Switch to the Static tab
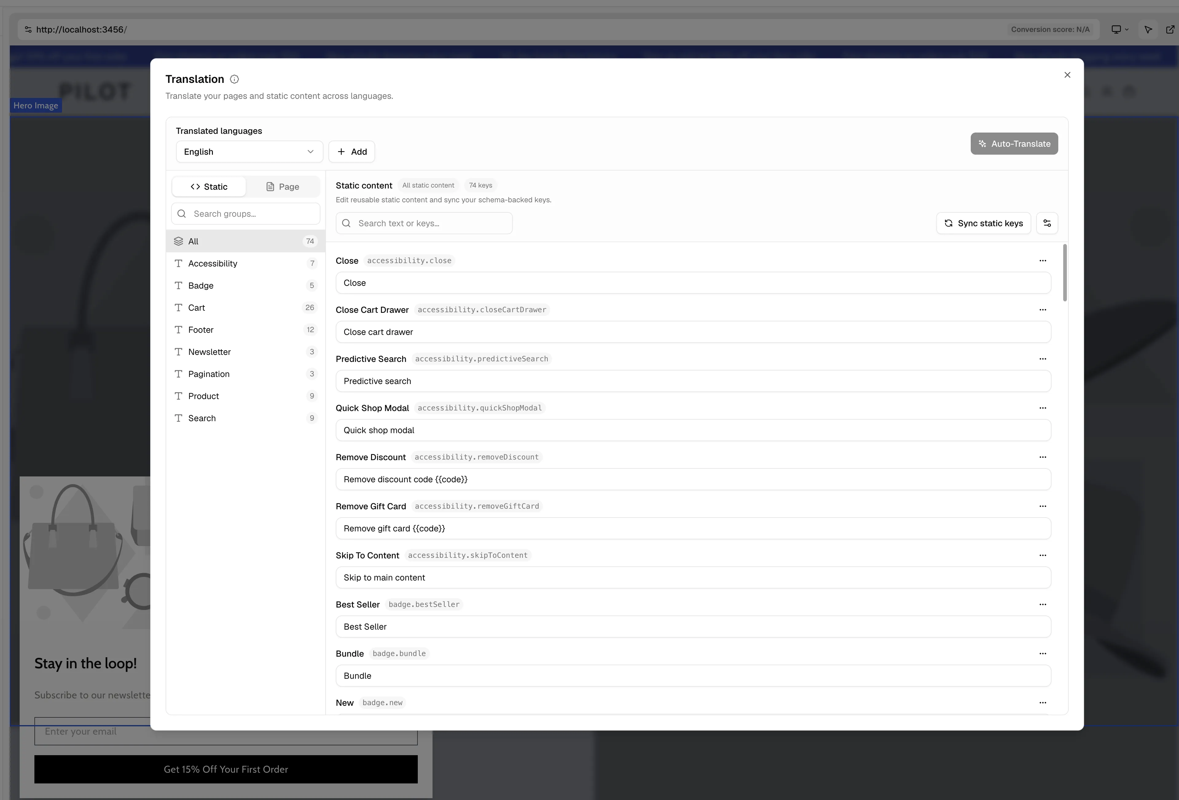This screenshot has width=1179, height=800. tap(209, 187)
